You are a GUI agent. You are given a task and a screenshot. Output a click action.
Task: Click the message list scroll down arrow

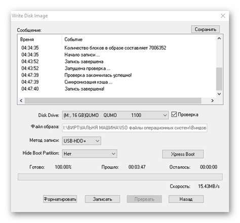click(x=219, y=94)
